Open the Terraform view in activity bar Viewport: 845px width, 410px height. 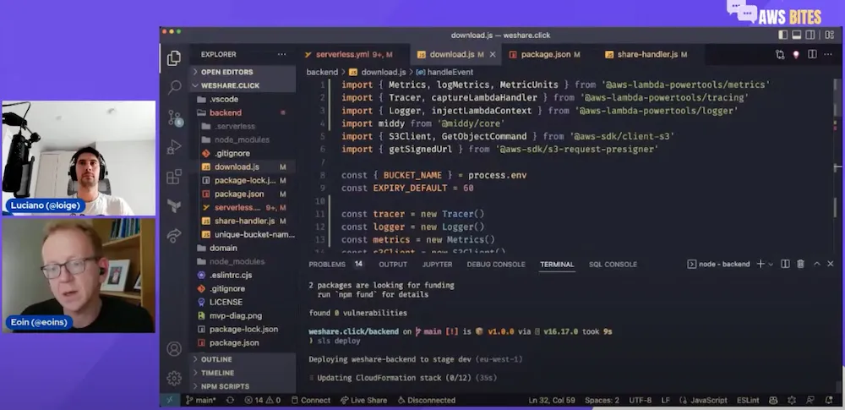(x=174, y=205)
